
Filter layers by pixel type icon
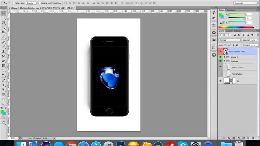[x=235, y=35]
